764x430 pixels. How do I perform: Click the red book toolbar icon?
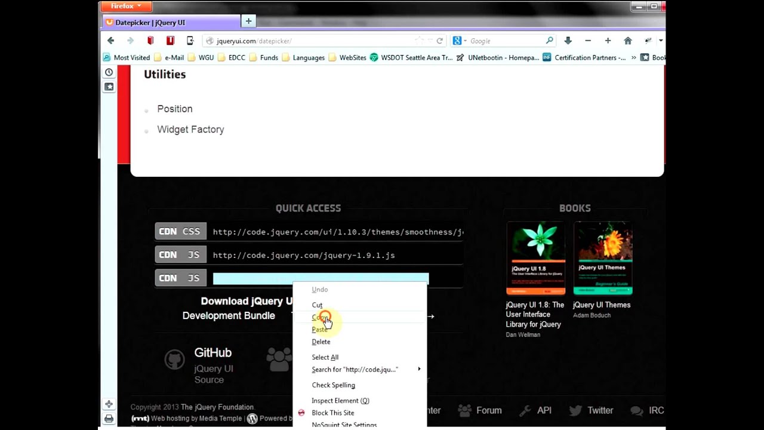pos(150,41)
